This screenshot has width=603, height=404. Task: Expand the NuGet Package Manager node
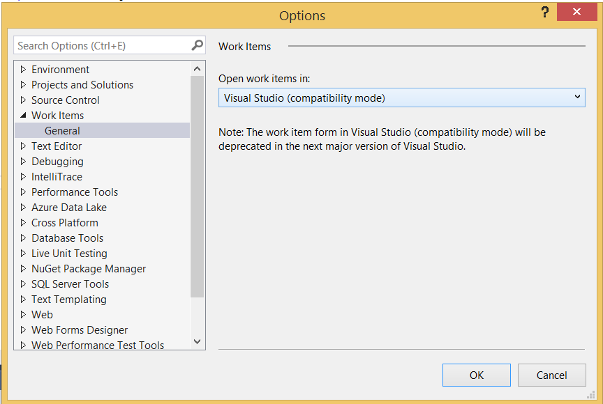tap(22, 268)
